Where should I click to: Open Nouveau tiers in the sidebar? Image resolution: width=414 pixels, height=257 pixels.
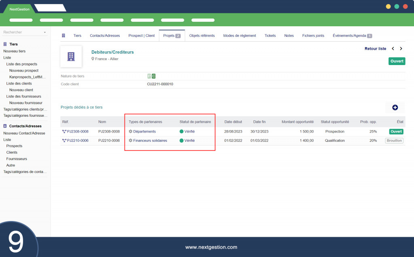[15, 51]
